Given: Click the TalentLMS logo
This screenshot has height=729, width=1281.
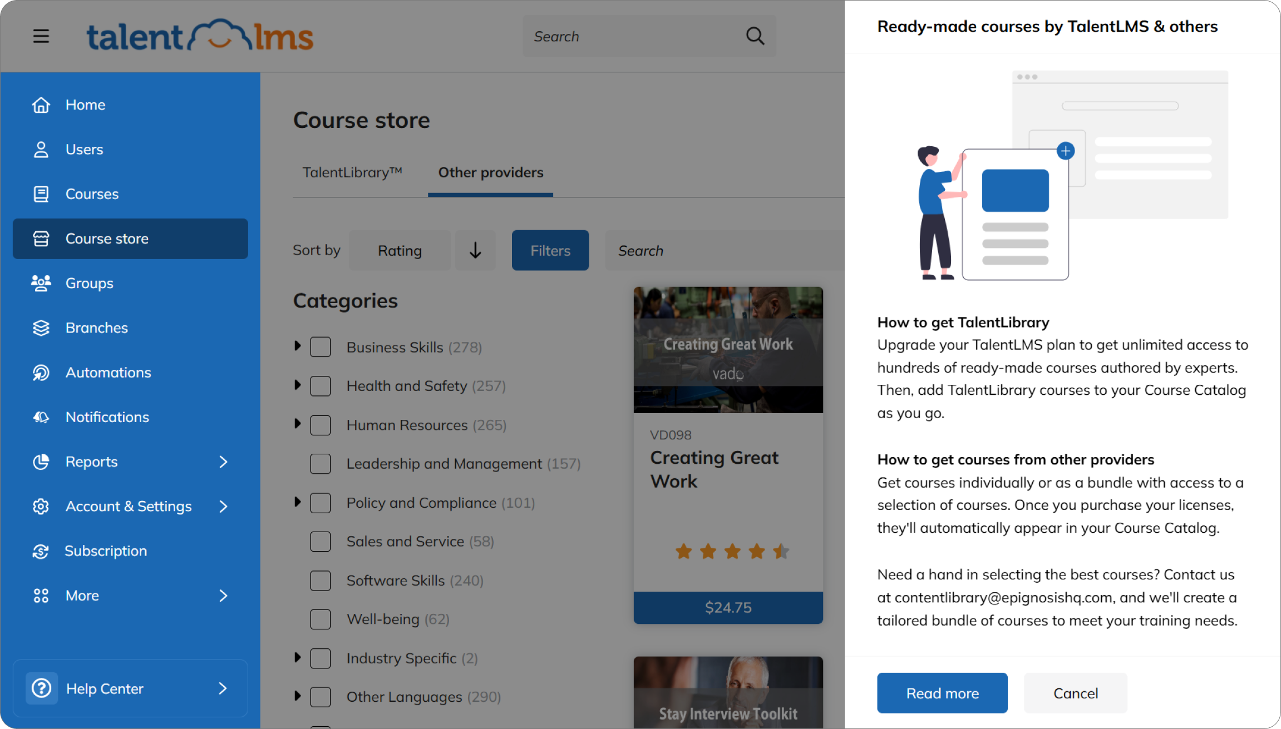Looking at the screenshot, I should (x=200, y=36).
